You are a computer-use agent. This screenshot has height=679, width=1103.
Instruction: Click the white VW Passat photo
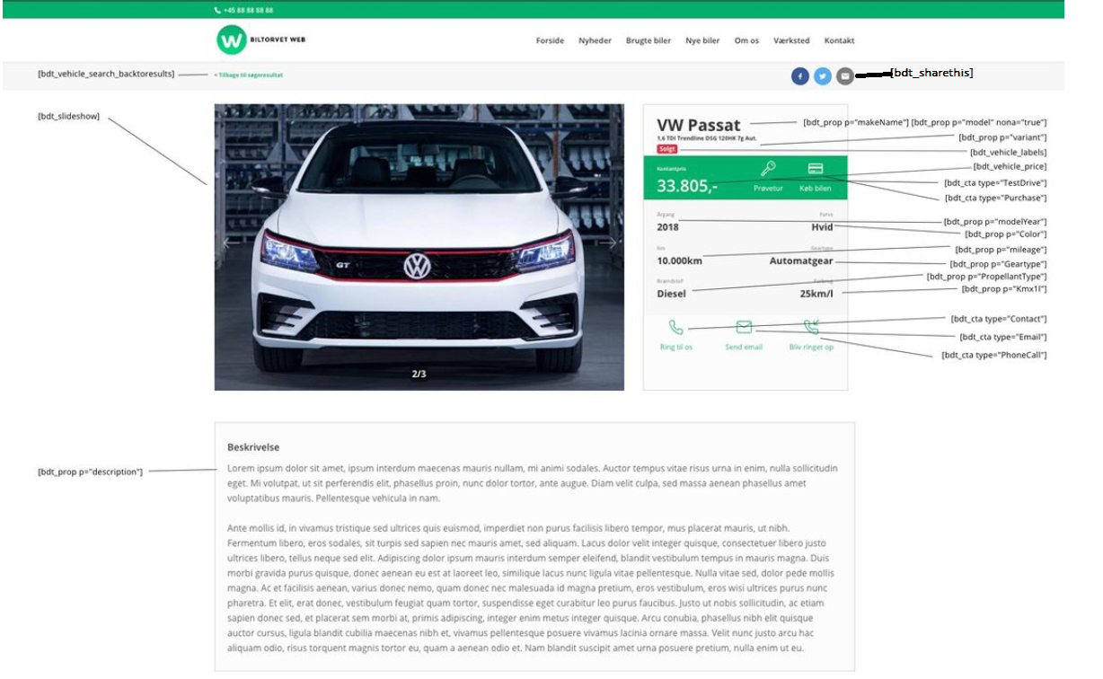[419, 247]
